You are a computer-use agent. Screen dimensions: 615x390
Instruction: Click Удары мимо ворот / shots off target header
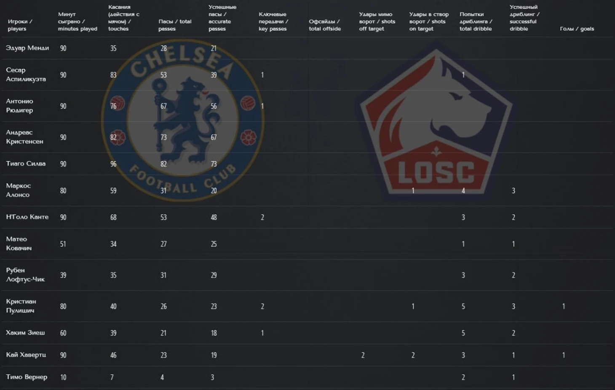pyautogui.click(x=377, y=21)
